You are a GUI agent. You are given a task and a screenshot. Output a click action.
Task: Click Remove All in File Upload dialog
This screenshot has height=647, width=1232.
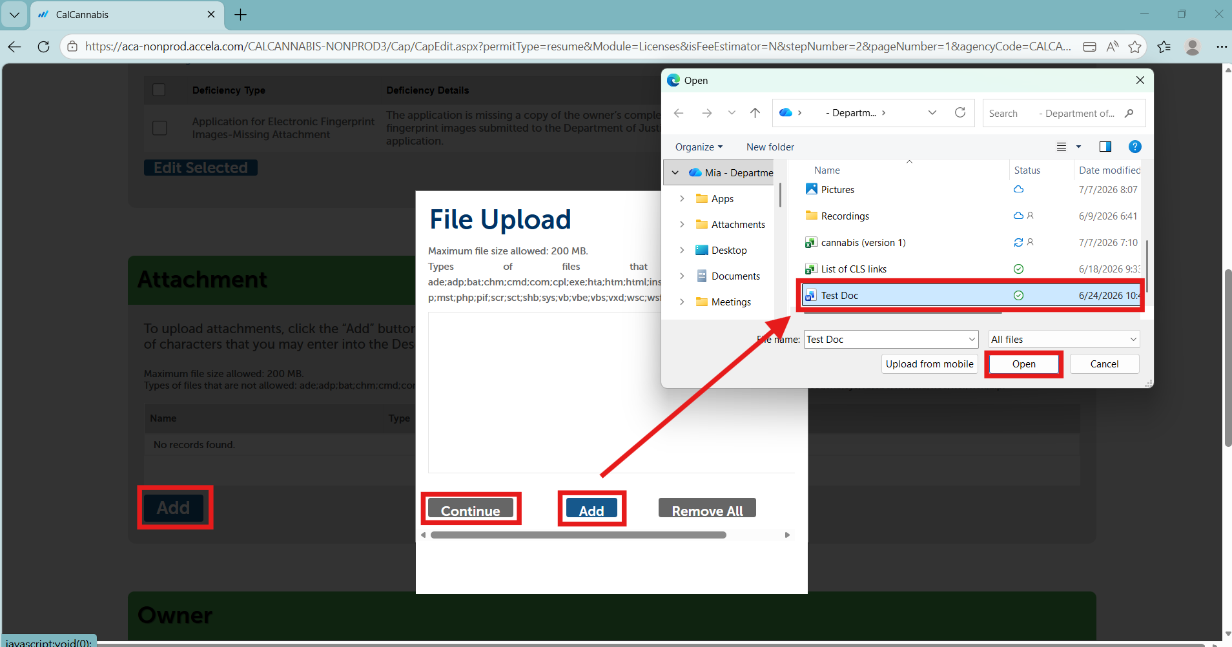(707, 509)
